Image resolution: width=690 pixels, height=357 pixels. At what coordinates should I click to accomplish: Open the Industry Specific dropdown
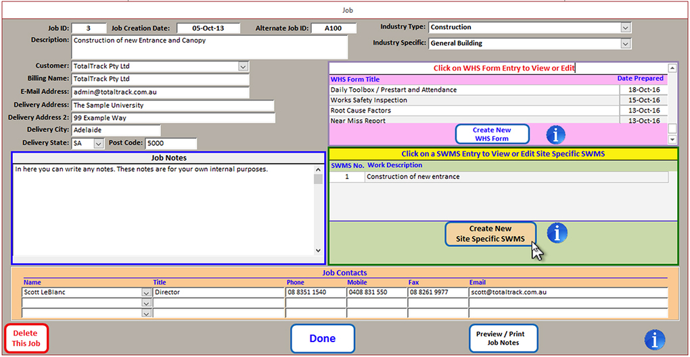click(x=626, y=43)
